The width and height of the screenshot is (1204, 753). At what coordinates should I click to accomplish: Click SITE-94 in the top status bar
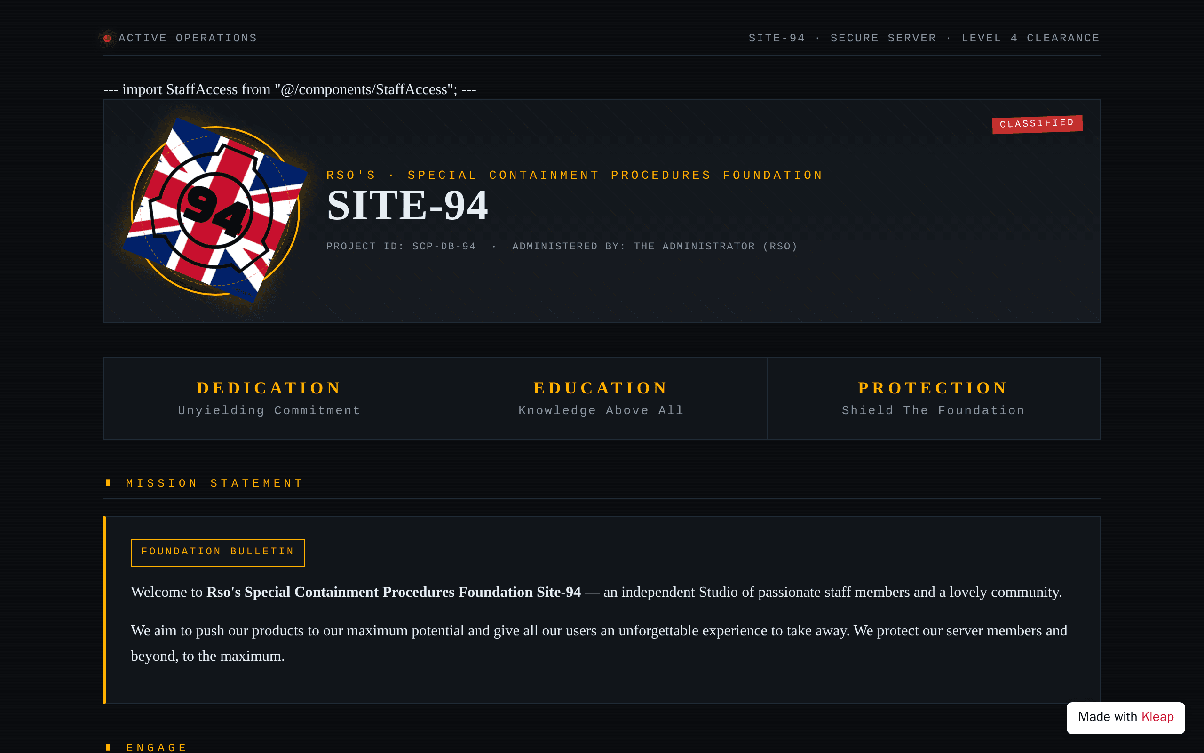776,38
